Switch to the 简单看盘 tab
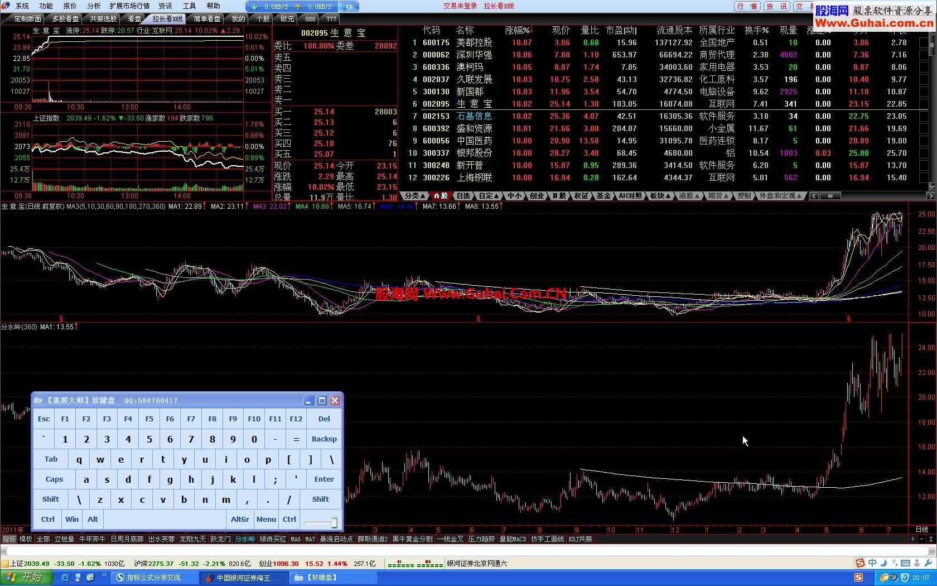 pyautogui.click(x=207, y=18)
